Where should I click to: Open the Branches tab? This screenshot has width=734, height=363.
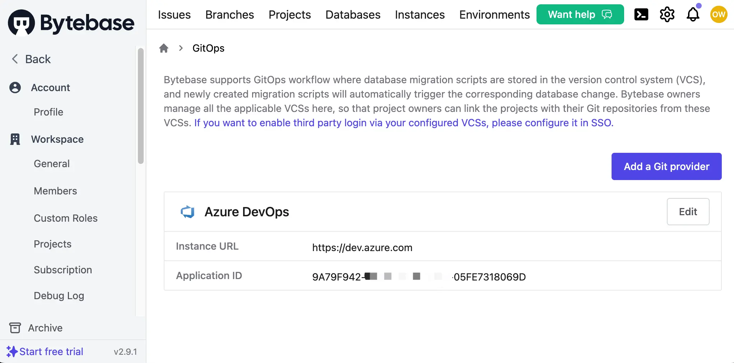click(x=230, y=15)
